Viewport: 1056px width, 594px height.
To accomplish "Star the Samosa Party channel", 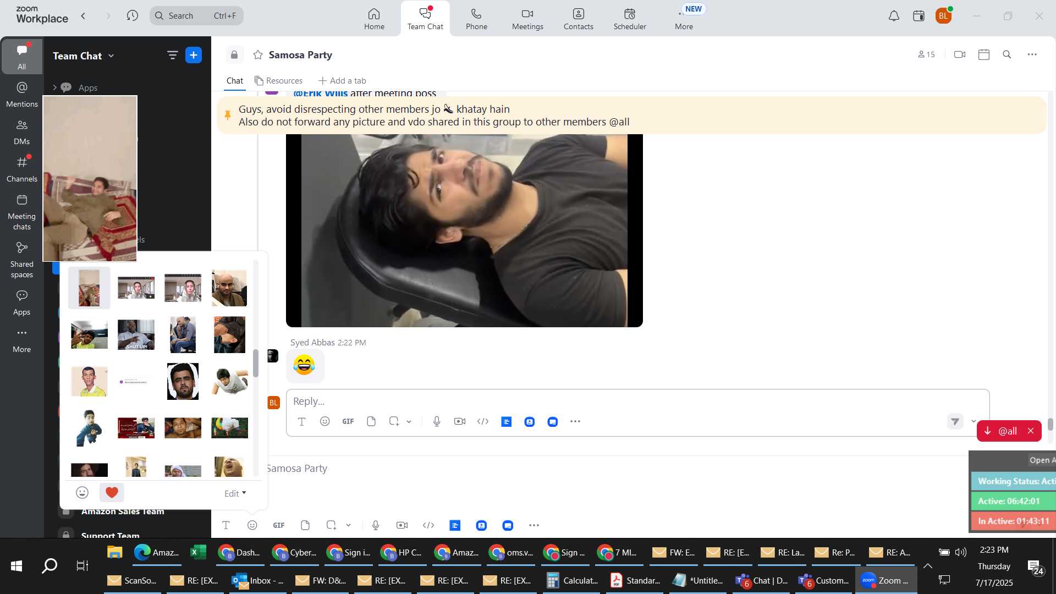I will point(257,54).
